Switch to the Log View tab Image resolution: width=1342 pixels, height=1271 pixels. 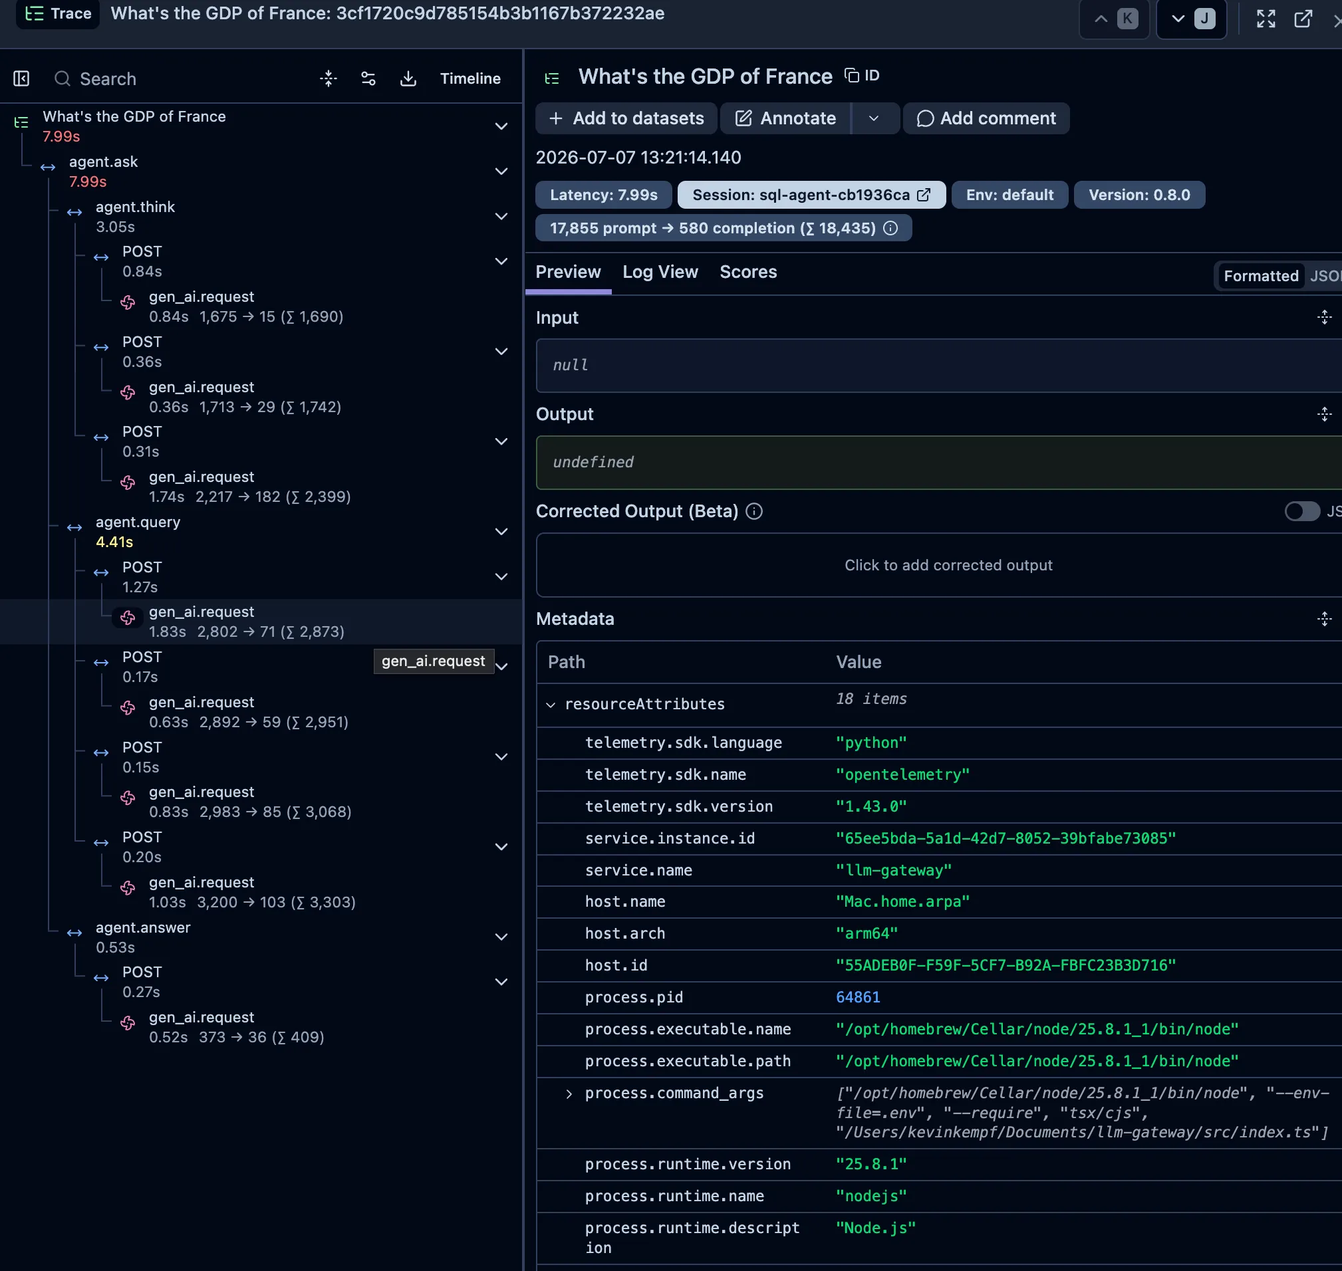tap(660, 272)
